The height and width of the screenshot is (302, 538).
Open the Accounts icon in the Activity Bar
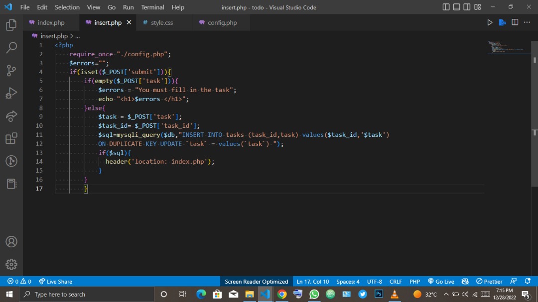coord(11,241)
